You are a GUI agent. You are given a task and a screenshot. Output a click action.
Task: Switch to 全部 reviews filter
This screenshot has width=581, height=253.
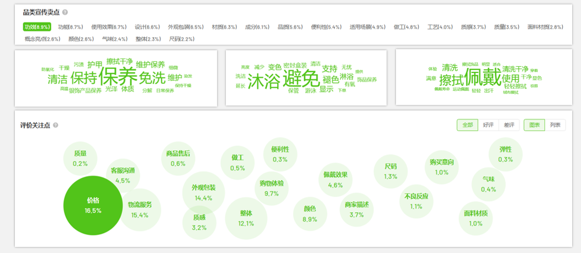(467, 125)
